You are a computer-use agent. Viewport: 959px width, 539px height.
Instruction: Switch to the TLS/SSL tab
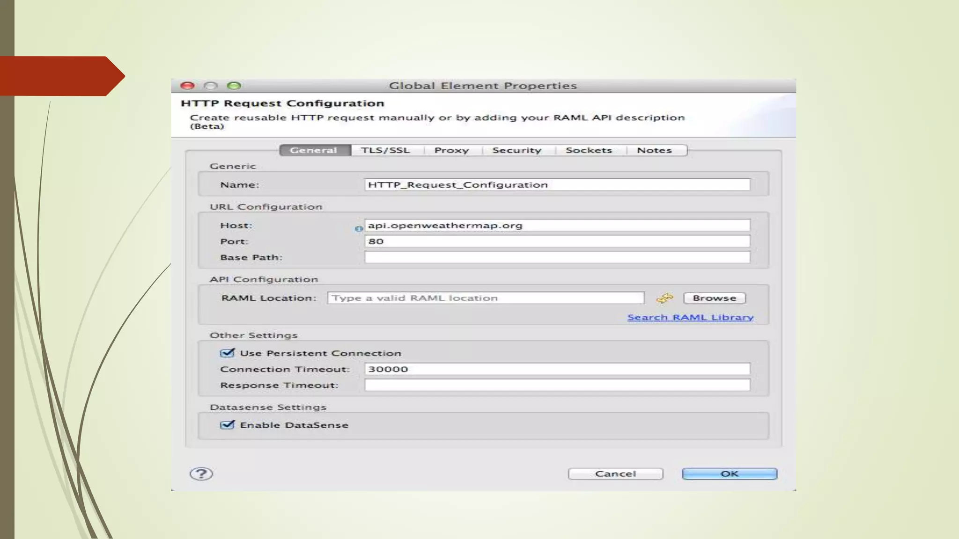385,150
